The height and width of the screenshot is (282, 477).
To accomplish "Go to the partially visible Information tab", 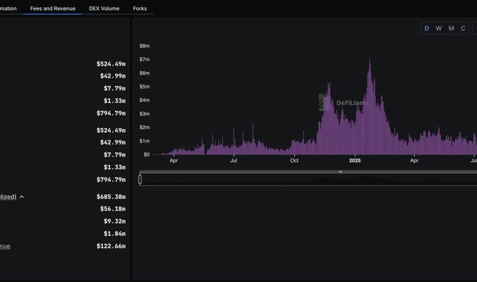I will pos(8,9).
